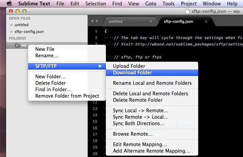
Task: Open the Apple menu
Action: click(10, 3)
